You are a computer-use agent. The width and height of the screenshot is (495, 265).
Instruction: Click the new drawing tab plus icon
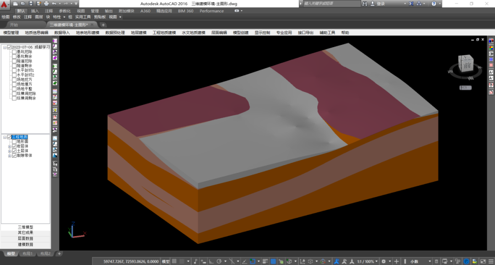pos(103,25)
